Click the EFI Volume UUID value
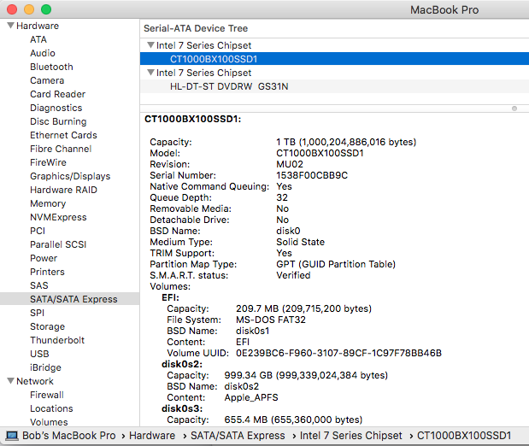529x446 pixels. (338, 353)
